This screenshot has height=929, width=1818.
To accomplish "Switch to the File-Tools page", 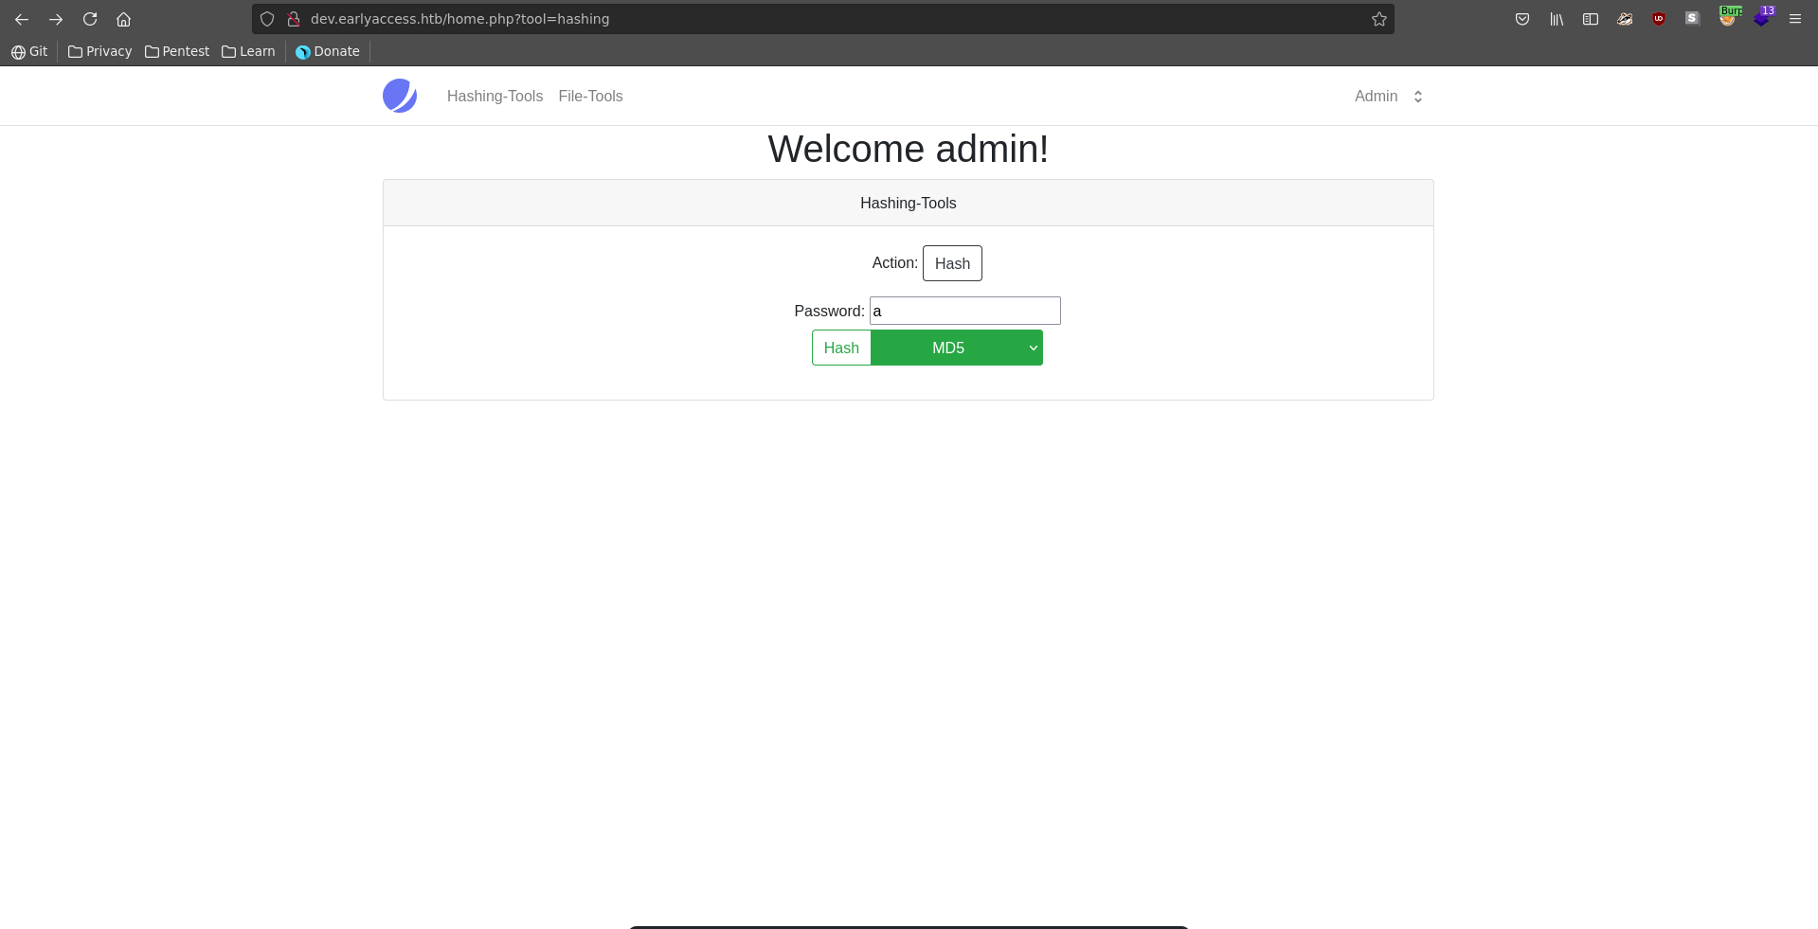I will [590, 97].
